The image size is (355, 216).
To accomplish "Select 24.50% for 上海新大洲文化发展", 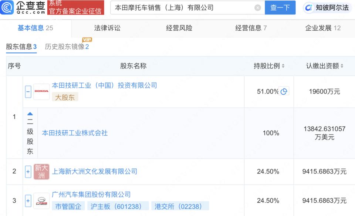I will 268,171.
